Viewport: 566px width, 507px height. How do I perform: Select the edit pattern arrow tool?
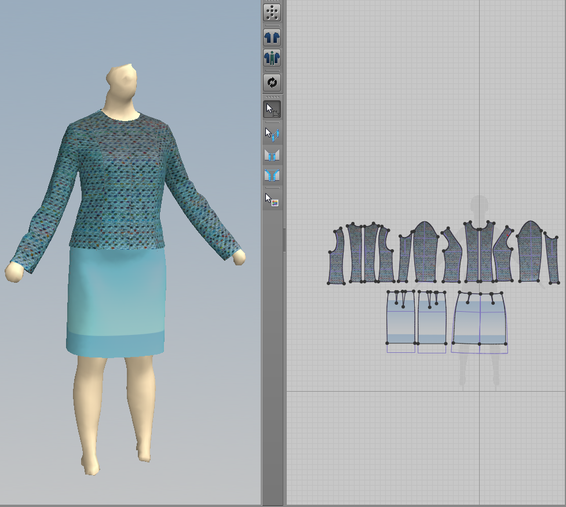pos(272,110)
